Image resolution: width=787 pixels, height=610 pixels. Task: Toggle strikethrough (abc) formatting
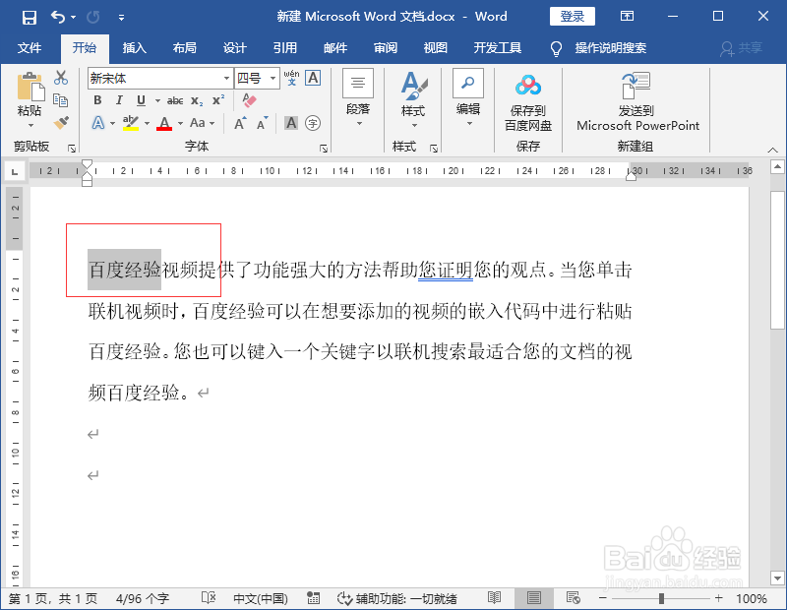pyautogui.click(x=175, y=100)
